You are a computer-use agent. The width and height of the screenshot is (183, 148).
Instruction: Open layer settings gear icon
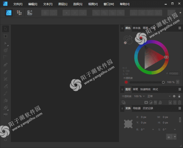click(x=174, y=96)
